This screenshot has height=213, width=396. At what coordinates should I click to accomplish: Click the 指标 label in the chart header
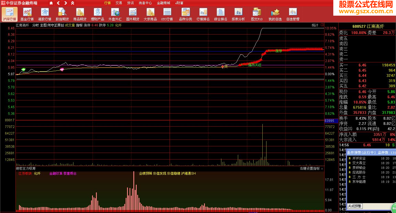click(x=79, y=25)
